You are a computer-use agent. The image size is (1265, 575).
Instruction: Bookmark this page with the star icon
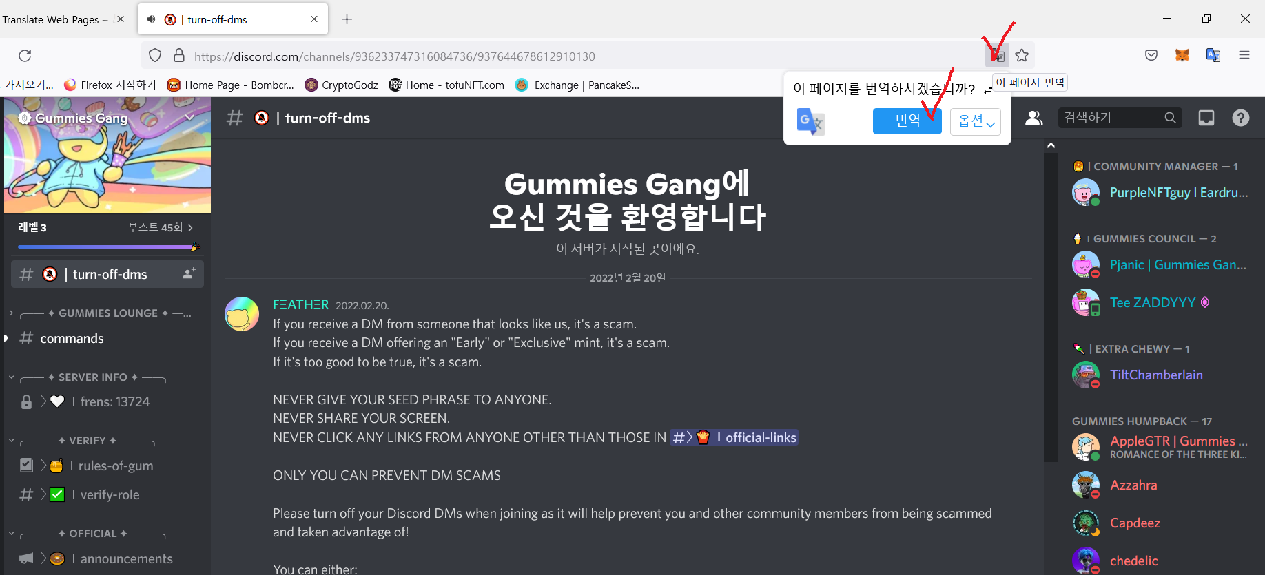click(x=1022, y=55)
